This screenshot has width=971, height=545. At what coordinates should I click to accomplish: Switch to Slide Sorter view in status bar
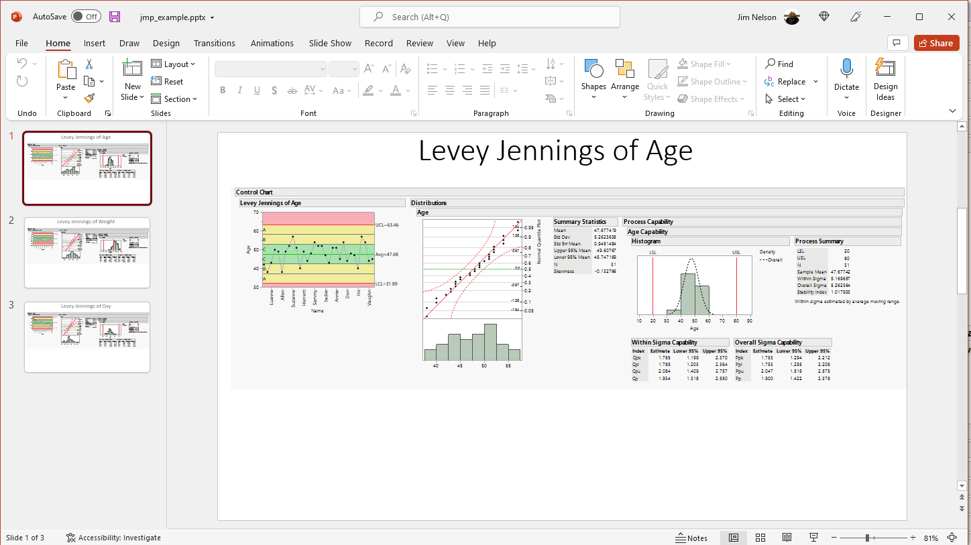pyautogui.click(x=760, y=537)
